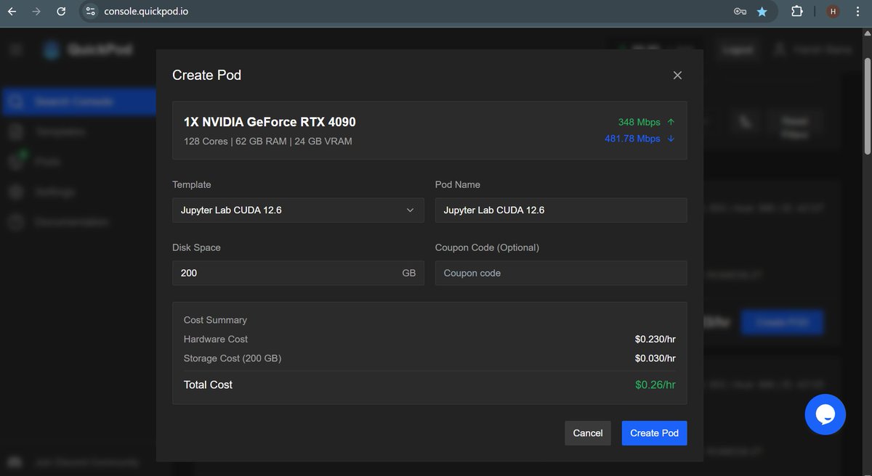Click Storage Cost $0.030/hr value
This screenshot has width=872, height=476.
tap(655, 358)
